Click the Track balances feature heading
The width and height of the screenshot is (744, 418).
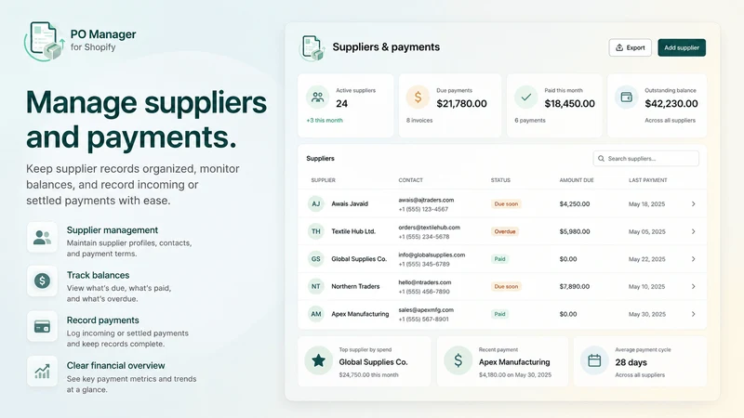point(98,275)
